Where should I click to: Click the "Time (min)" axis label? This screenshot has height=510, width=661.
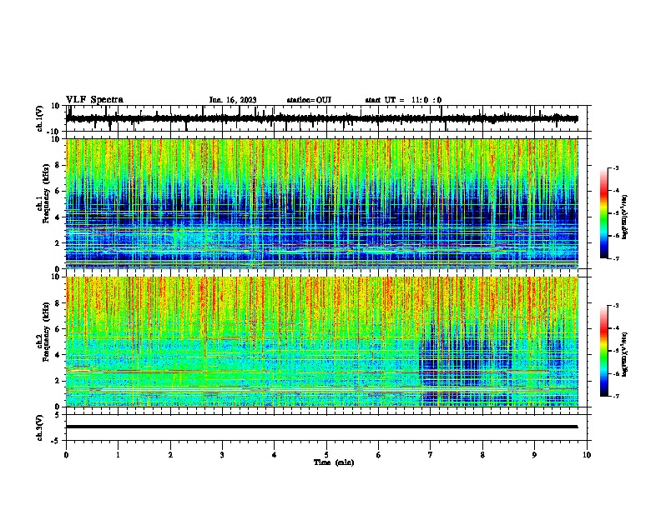tap(334, 462)
